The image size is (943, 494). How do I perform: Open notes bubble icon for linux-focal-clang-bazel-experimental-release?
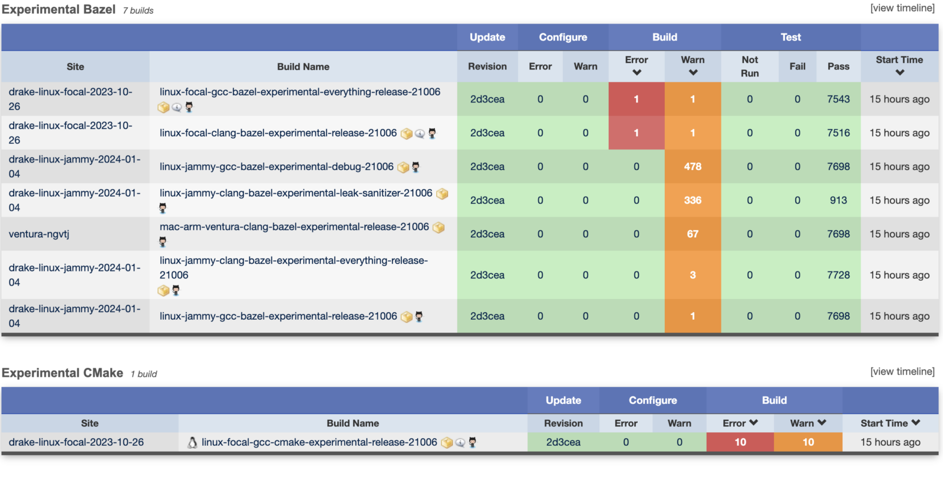420,134
